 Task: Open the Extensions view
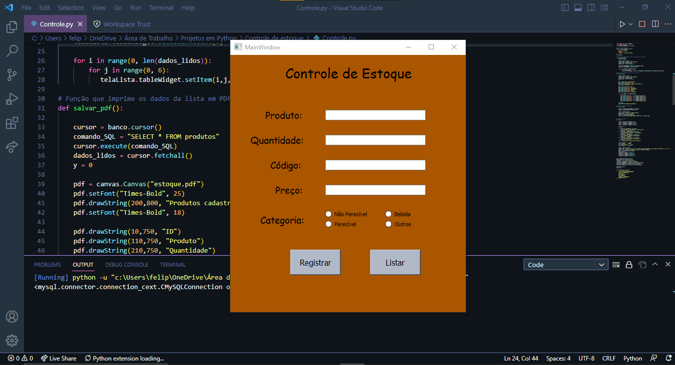12,123
